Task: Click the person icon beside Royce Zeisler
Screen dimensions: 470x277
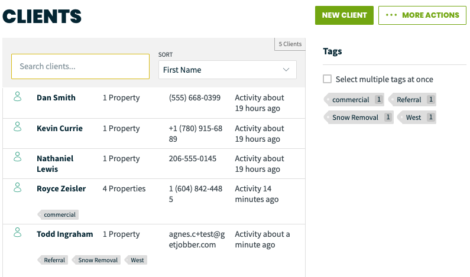Action: (x=18, y=187)
